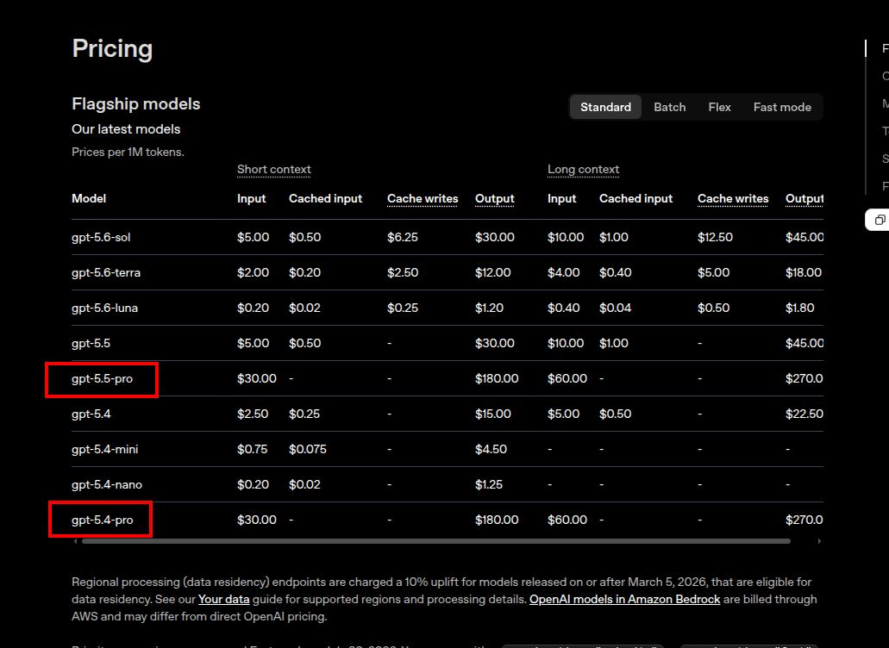This screenshot has width=889, height=648.
Task: Click the copy icon button at the right edge
Action: click(x=879, y=220)
